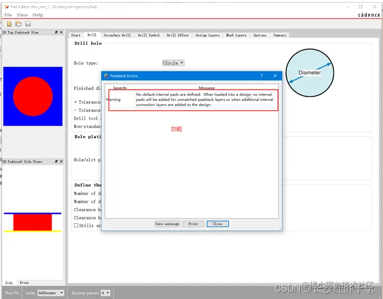Undock the 2D Padstack Side Views panel
The image size is (383, 299).
click(x=56, y=161)
